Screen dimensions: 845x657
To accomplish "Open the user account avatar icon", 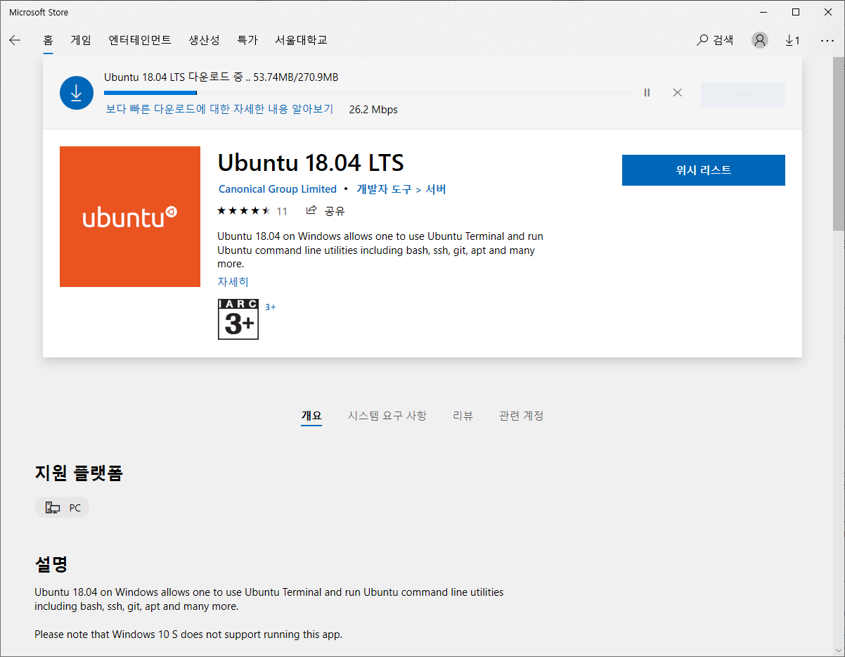I will coord(760,40).
